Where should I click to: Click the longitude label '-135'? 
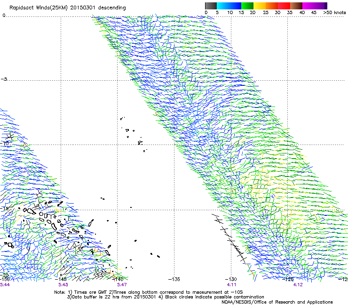[174, 279]
